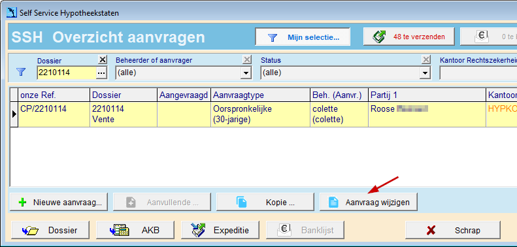The width and height of the screenshot is (517, 247).
Task: Sort by Partij 1 column header
Action: [x=427, y=95]
